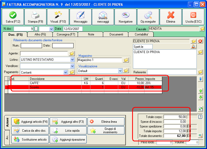
Task: Click the Art. 15 tax cell
Action: [x=153, y=87]
